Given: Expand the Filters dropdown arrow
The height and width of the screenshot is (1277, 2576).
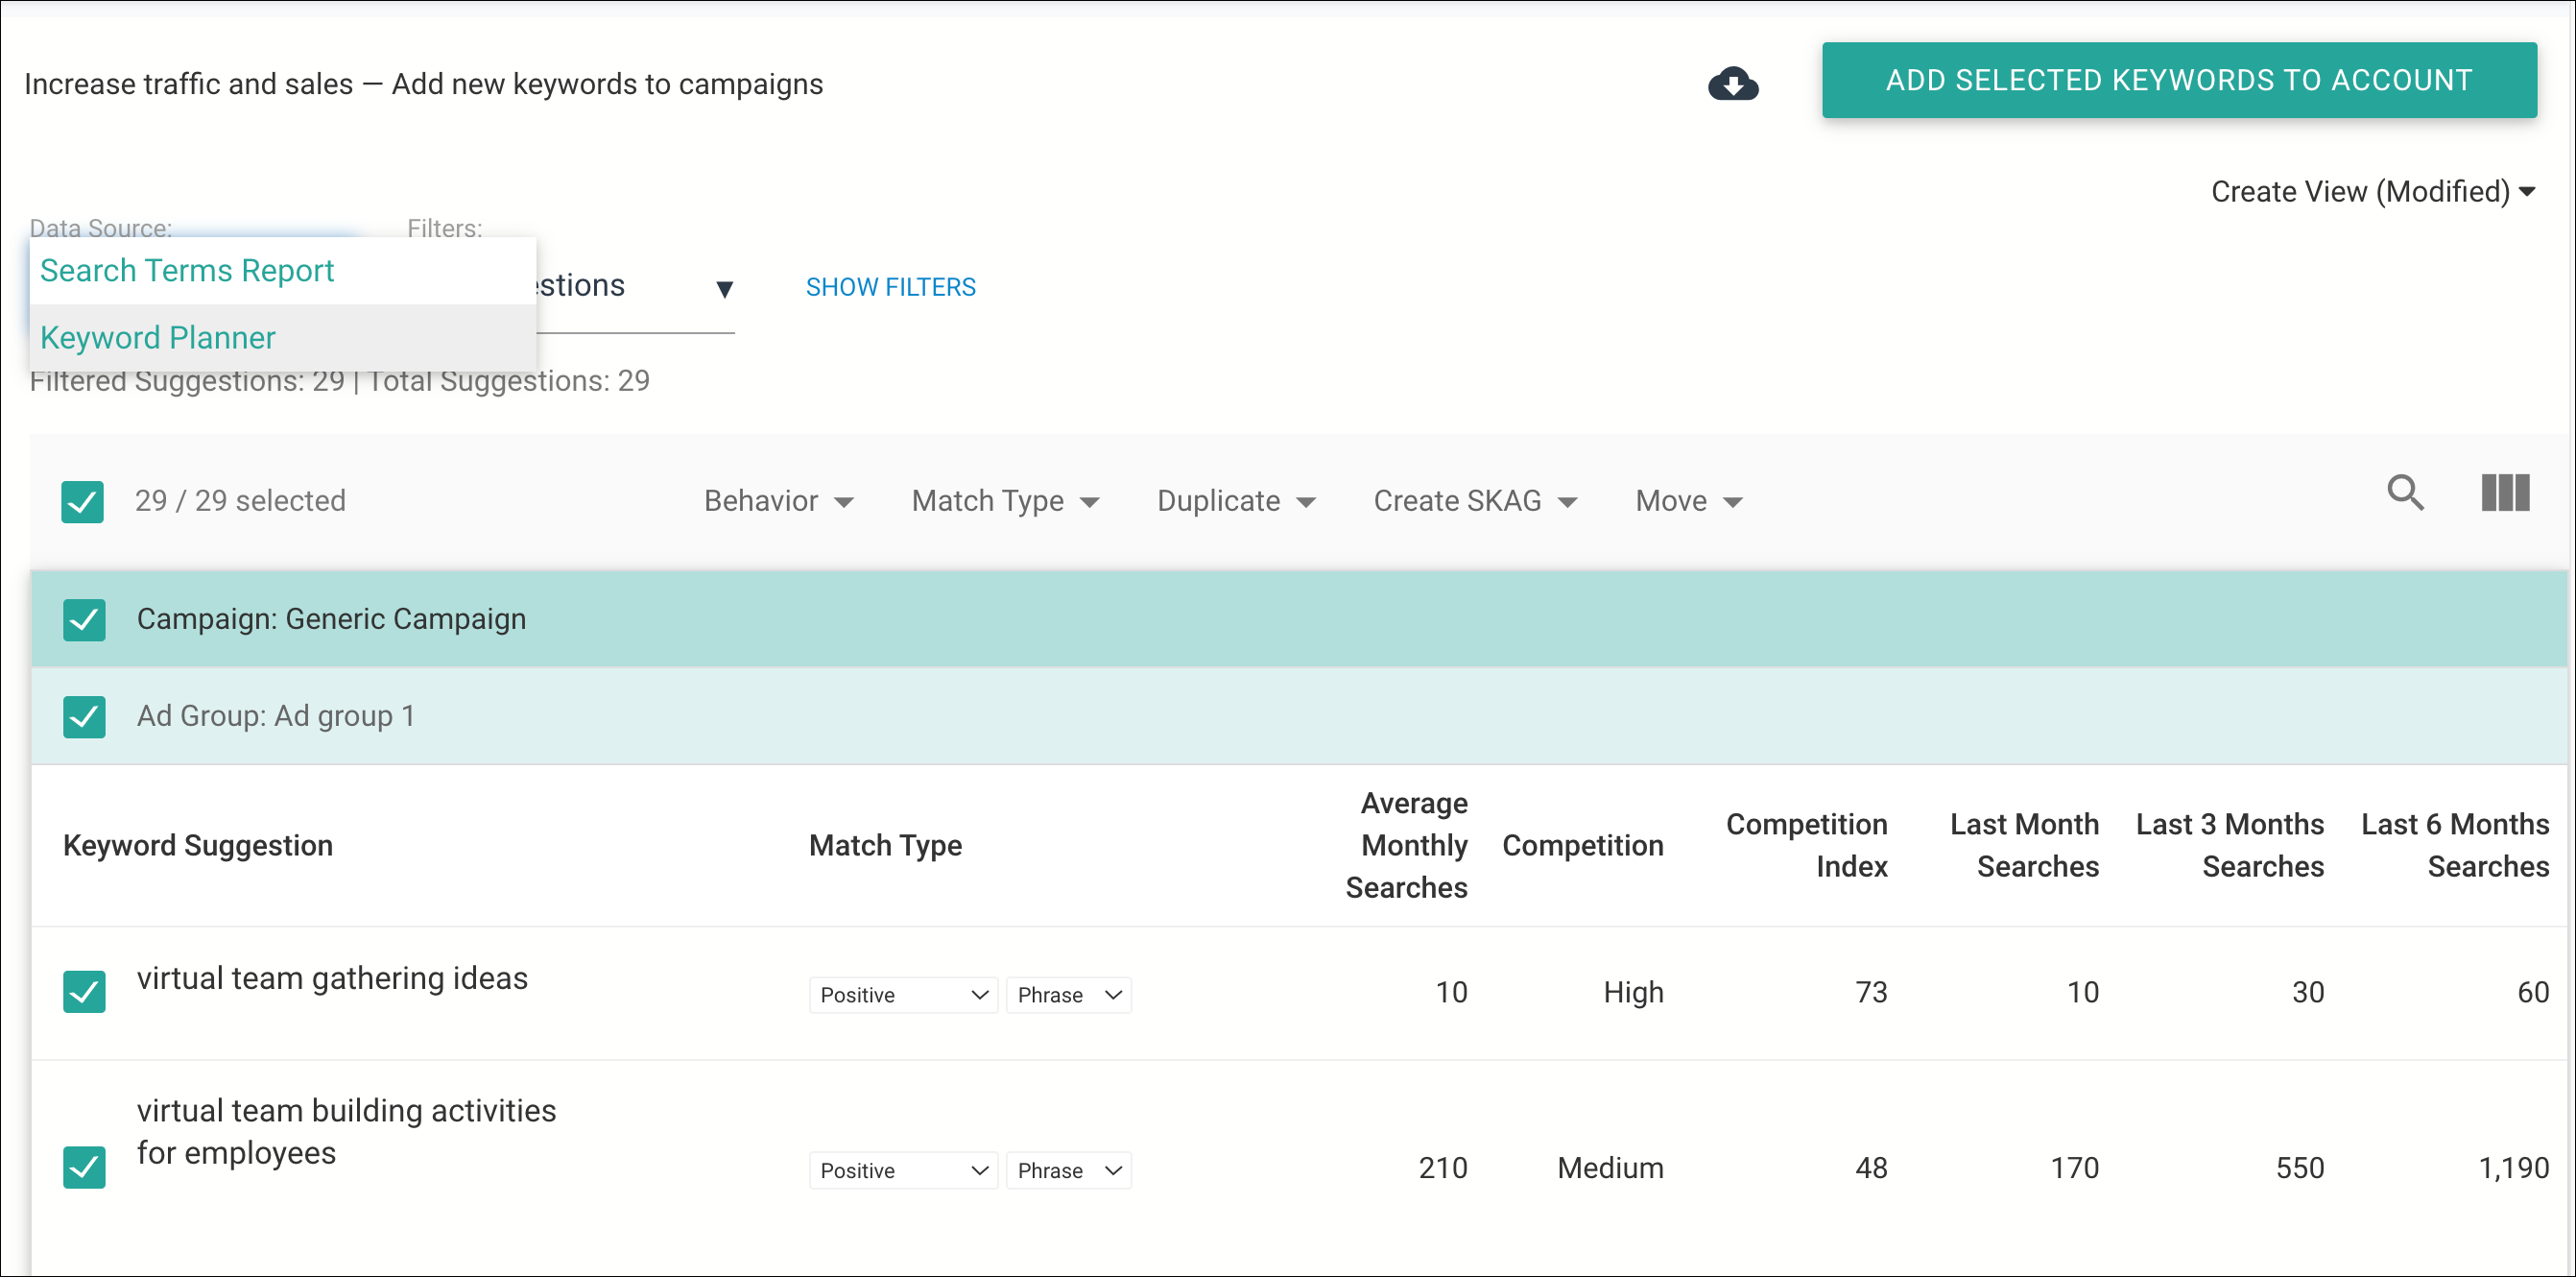Looking at the screenshot, I should (725, 289).
